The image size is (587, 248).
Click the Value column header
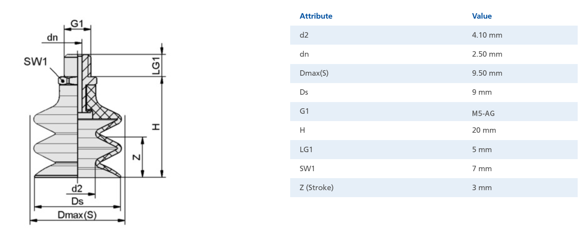(481, 16)
